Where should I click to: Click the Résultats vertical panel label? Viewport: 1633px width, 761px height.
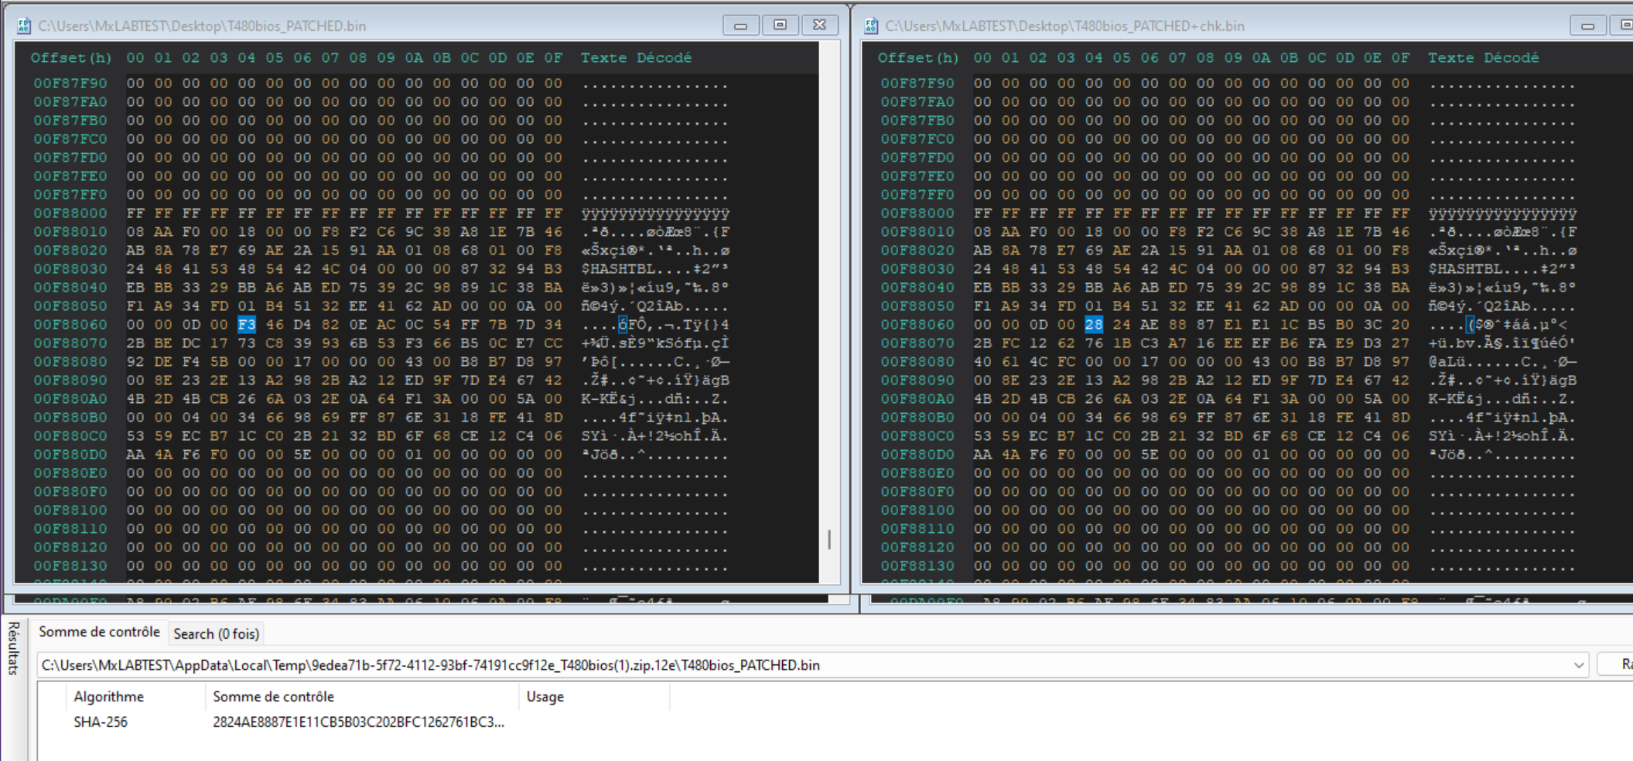point(13,649)
